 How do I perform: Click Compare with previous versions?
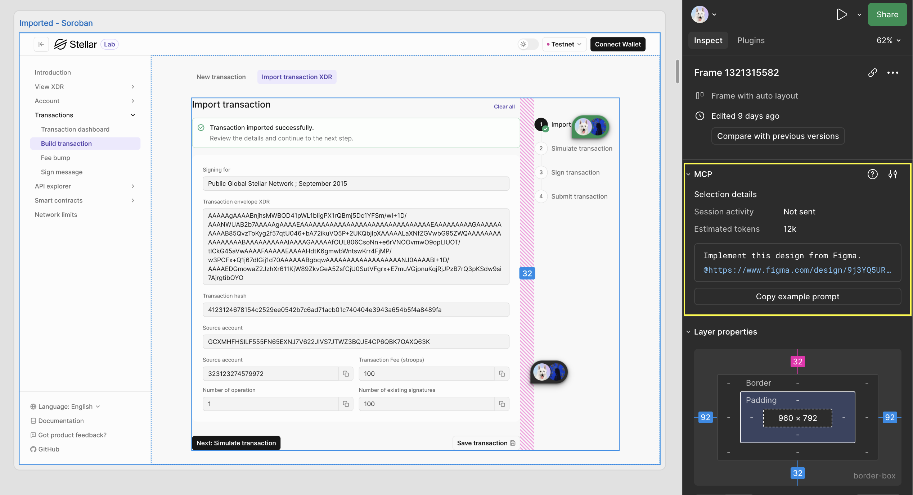click(778, 136)
